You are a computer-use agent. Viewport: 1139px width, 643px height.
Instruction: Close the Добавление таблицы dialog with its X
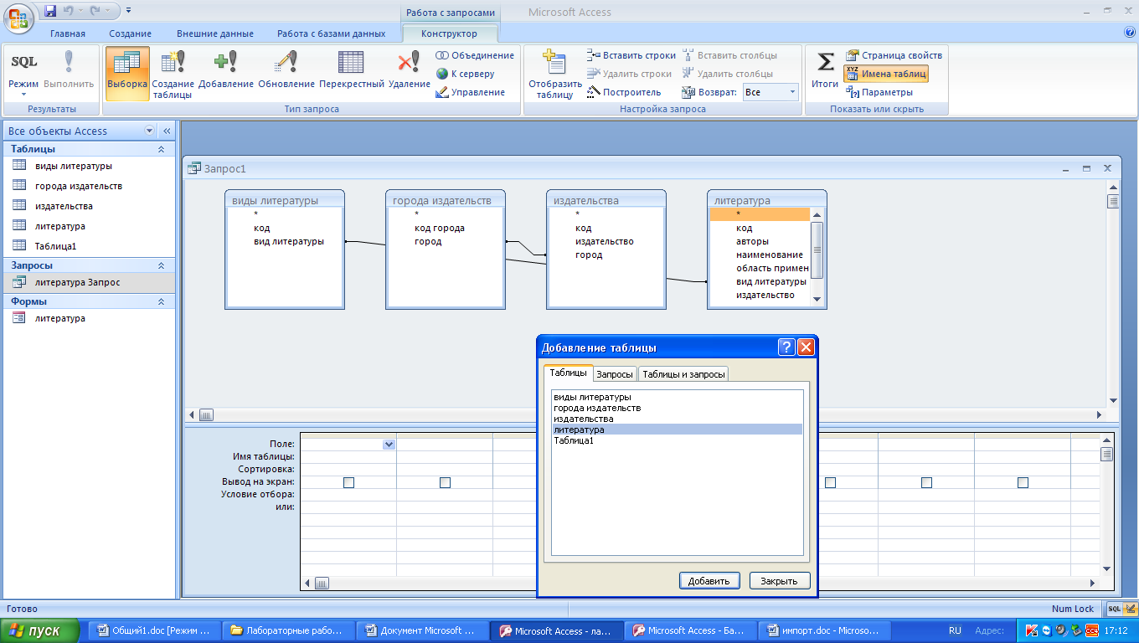coord(806,347)
